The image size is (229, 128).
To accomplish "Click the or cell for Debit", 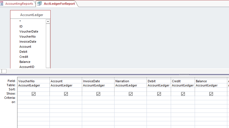I will pos(159,102).
